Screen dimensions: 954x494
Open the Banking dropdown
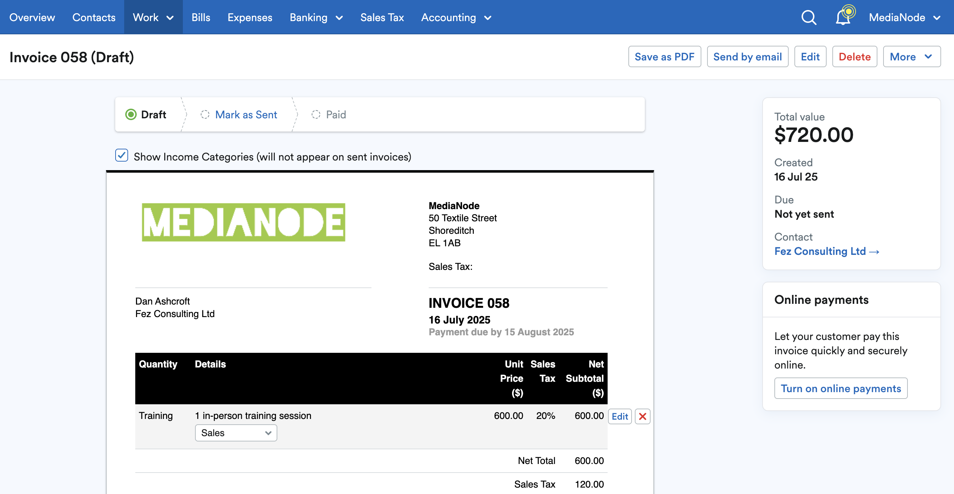[316, 17]
